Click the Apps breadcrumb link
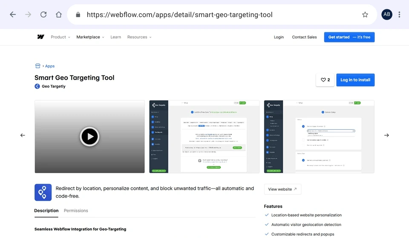This screenshot has width=409, height=238. pos(50,66)
